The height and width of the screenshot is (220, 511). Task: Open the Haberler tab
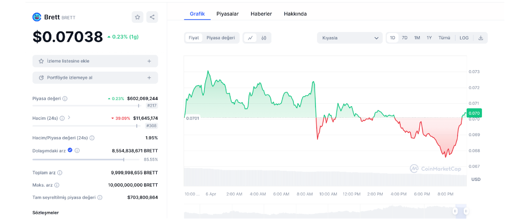point(261,14)
